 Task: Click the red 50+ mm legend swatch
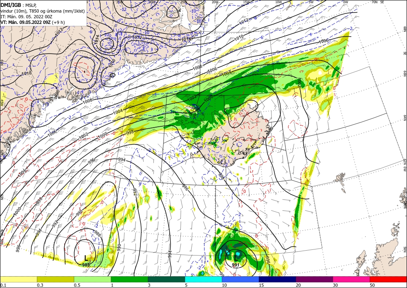[388, 279]
